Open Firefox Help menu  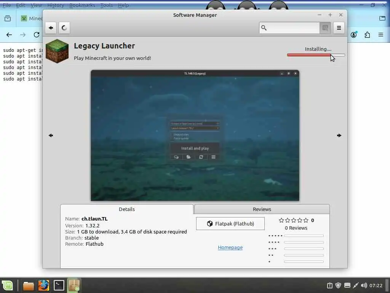(123, 5)
